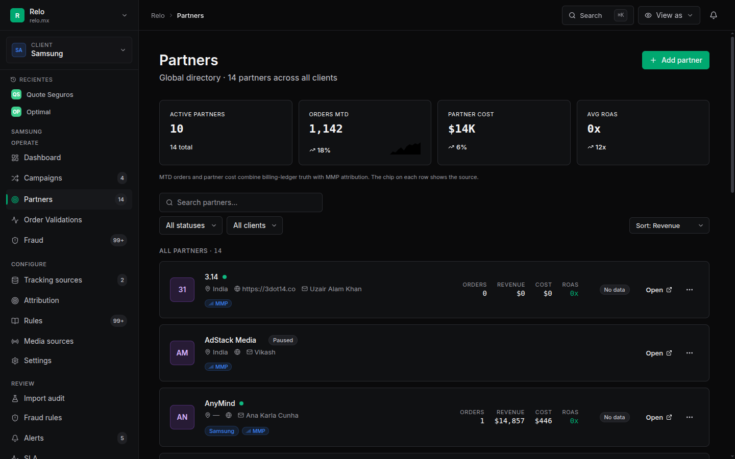Viewport: 735px width, 459px height.
Task: Open Order Validations page
Action: [69, 220]
